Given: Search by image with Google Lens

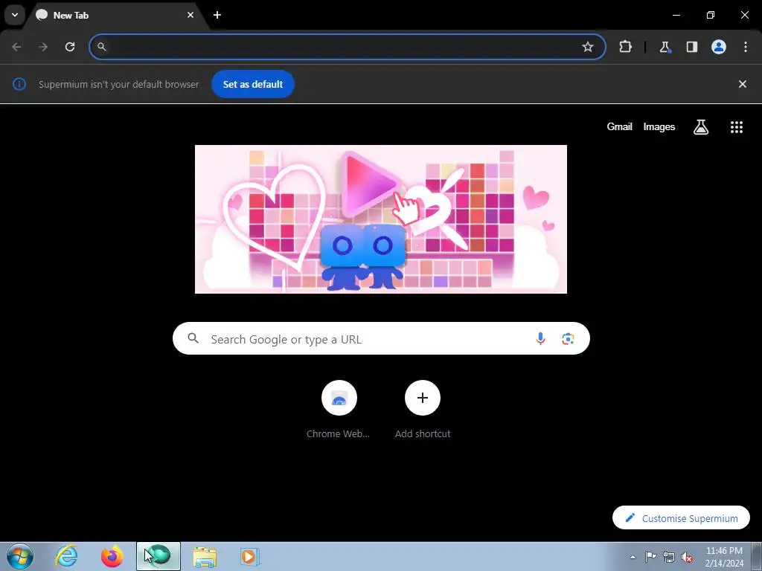Looking at the screenshot, I should point(568,338).
